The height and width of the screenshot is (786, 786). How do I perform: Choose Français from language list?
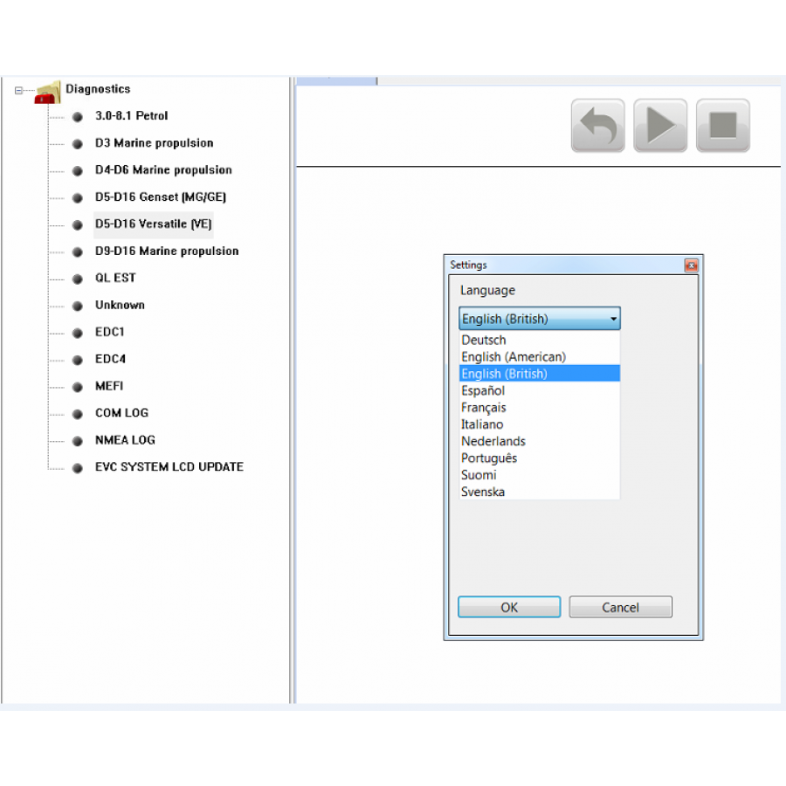[540, 408]
